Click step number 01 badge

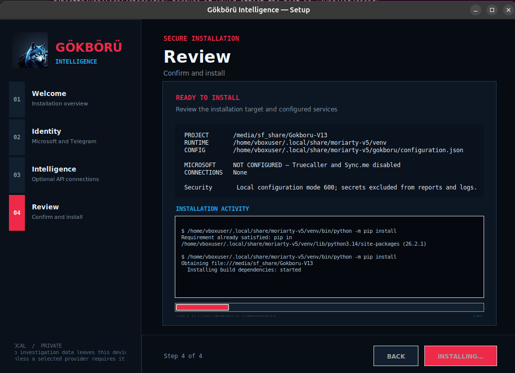pos(17,99)
